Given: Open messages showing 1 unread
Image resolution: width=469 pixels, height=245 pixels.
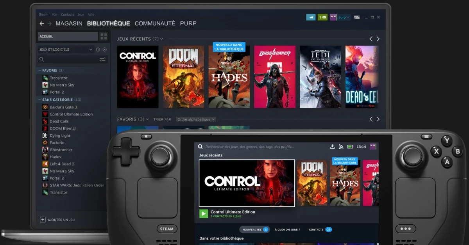Looking at the screenshot, I should (x=322, y=17).
